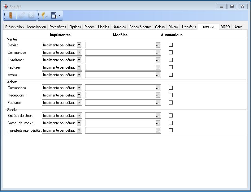Image resolution: width=251 pixels, height=192 pixels.
Task: Browse model file for Devis
Action: (x=158, y=45)
